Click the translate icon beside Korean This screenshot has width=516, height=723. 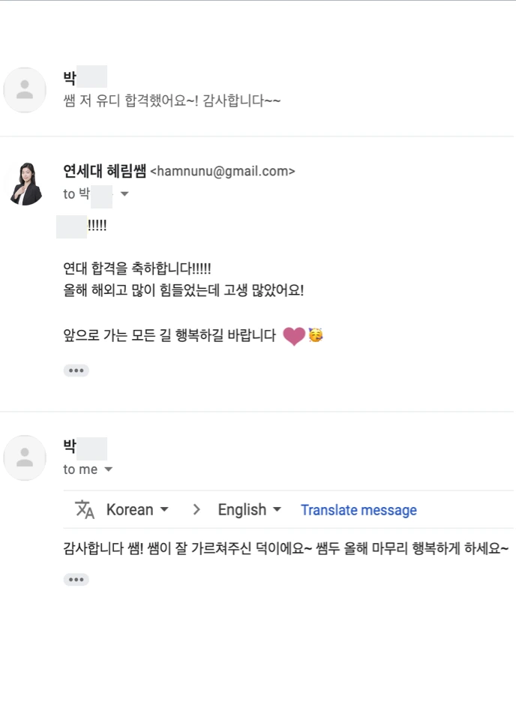coord(85,509)
